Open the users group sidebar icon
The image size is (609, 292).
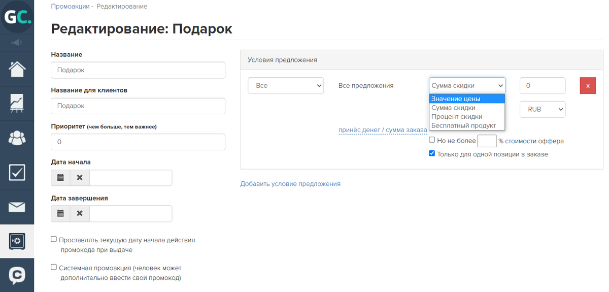point(17,138)
